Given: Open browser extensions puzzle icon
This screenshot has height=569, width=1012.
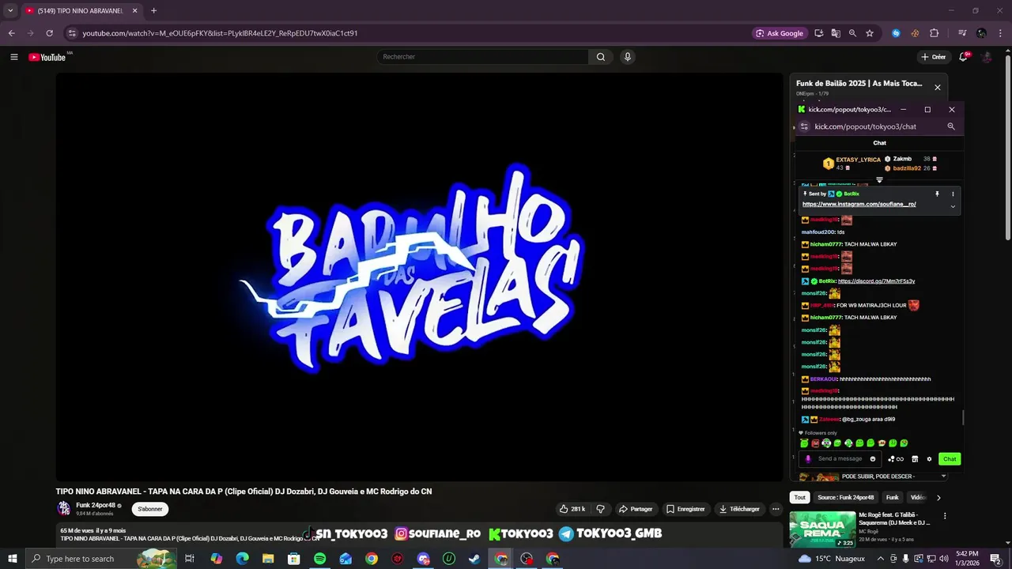Looking at the screenshot, I should click(935, 33).
